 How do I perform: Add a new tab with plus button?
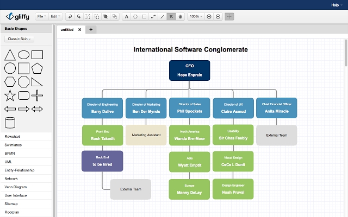91,29
